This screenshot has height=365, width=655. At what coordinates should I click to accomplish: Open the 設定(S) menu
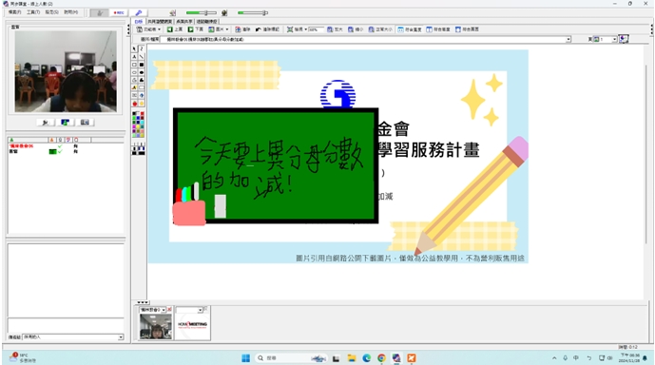[x=51, y=12]
